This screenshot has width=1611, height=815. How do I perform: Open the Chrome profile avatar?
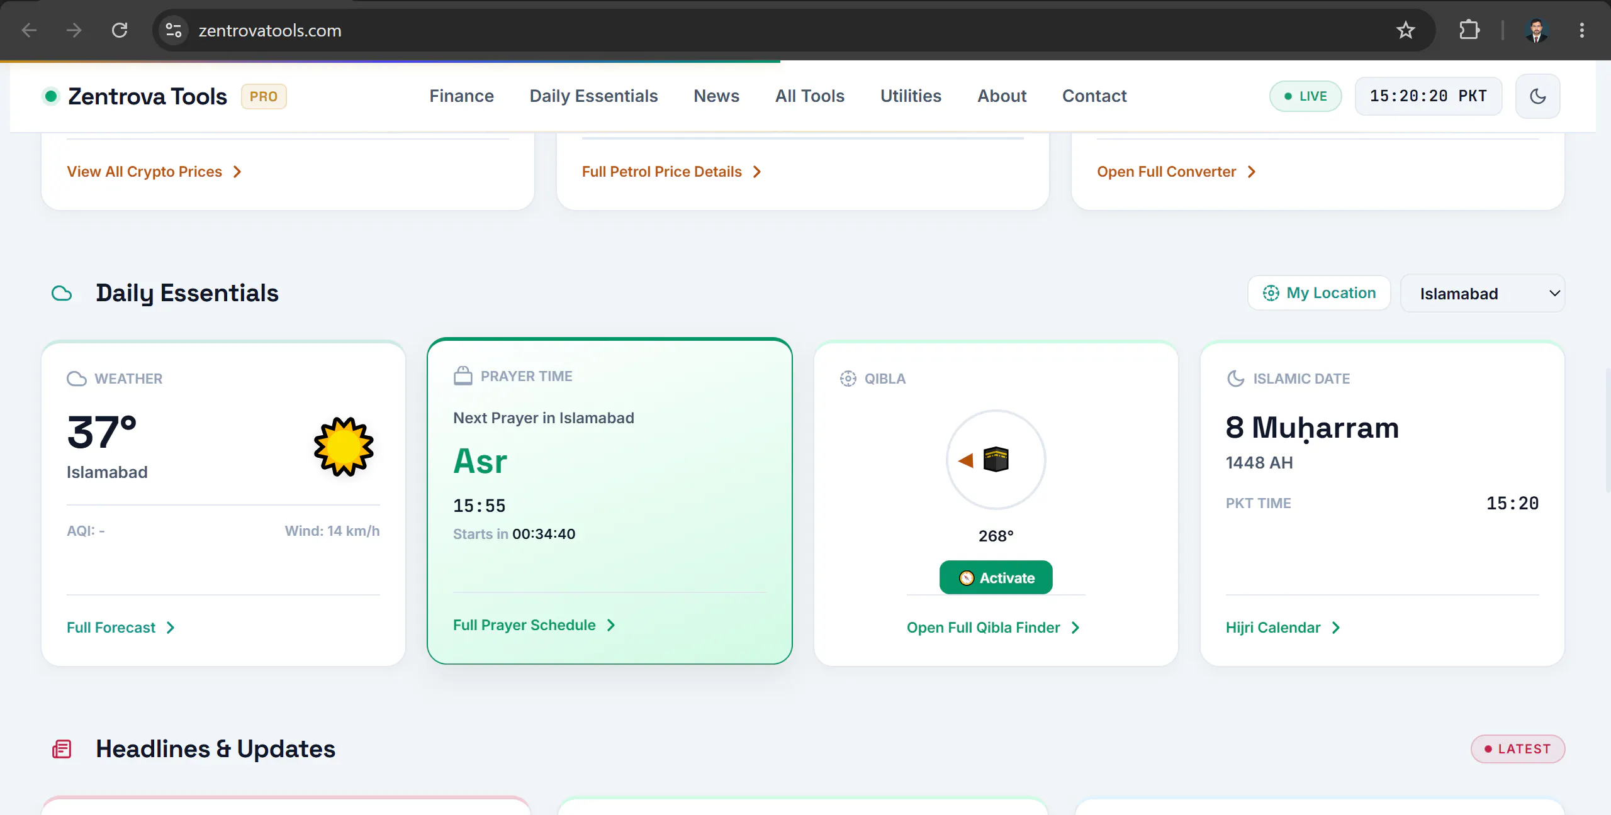tap(1537, 30)
